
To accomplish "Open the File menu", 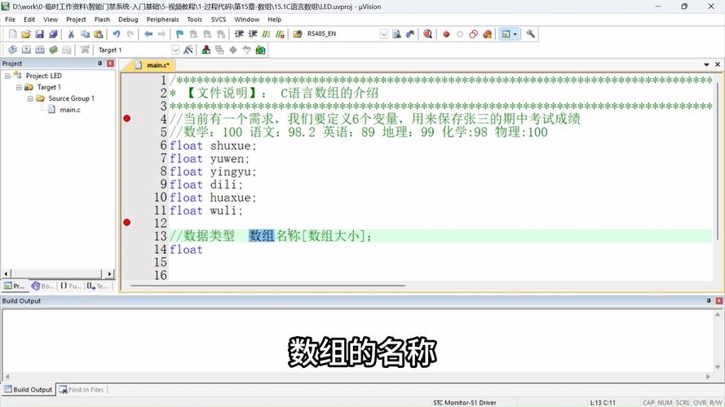I will (x=10, y=20).
